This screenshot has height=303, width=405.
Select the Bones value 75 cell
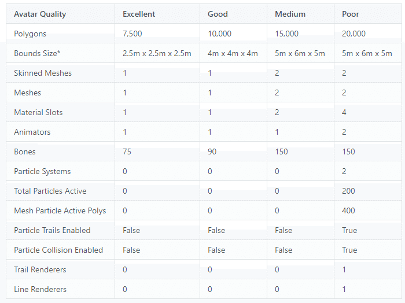tap(127, 152)
